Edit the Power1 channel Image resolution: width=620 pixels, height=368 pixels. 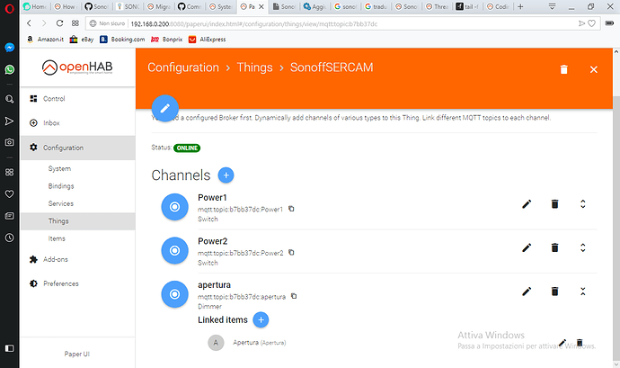coord(527,204)
